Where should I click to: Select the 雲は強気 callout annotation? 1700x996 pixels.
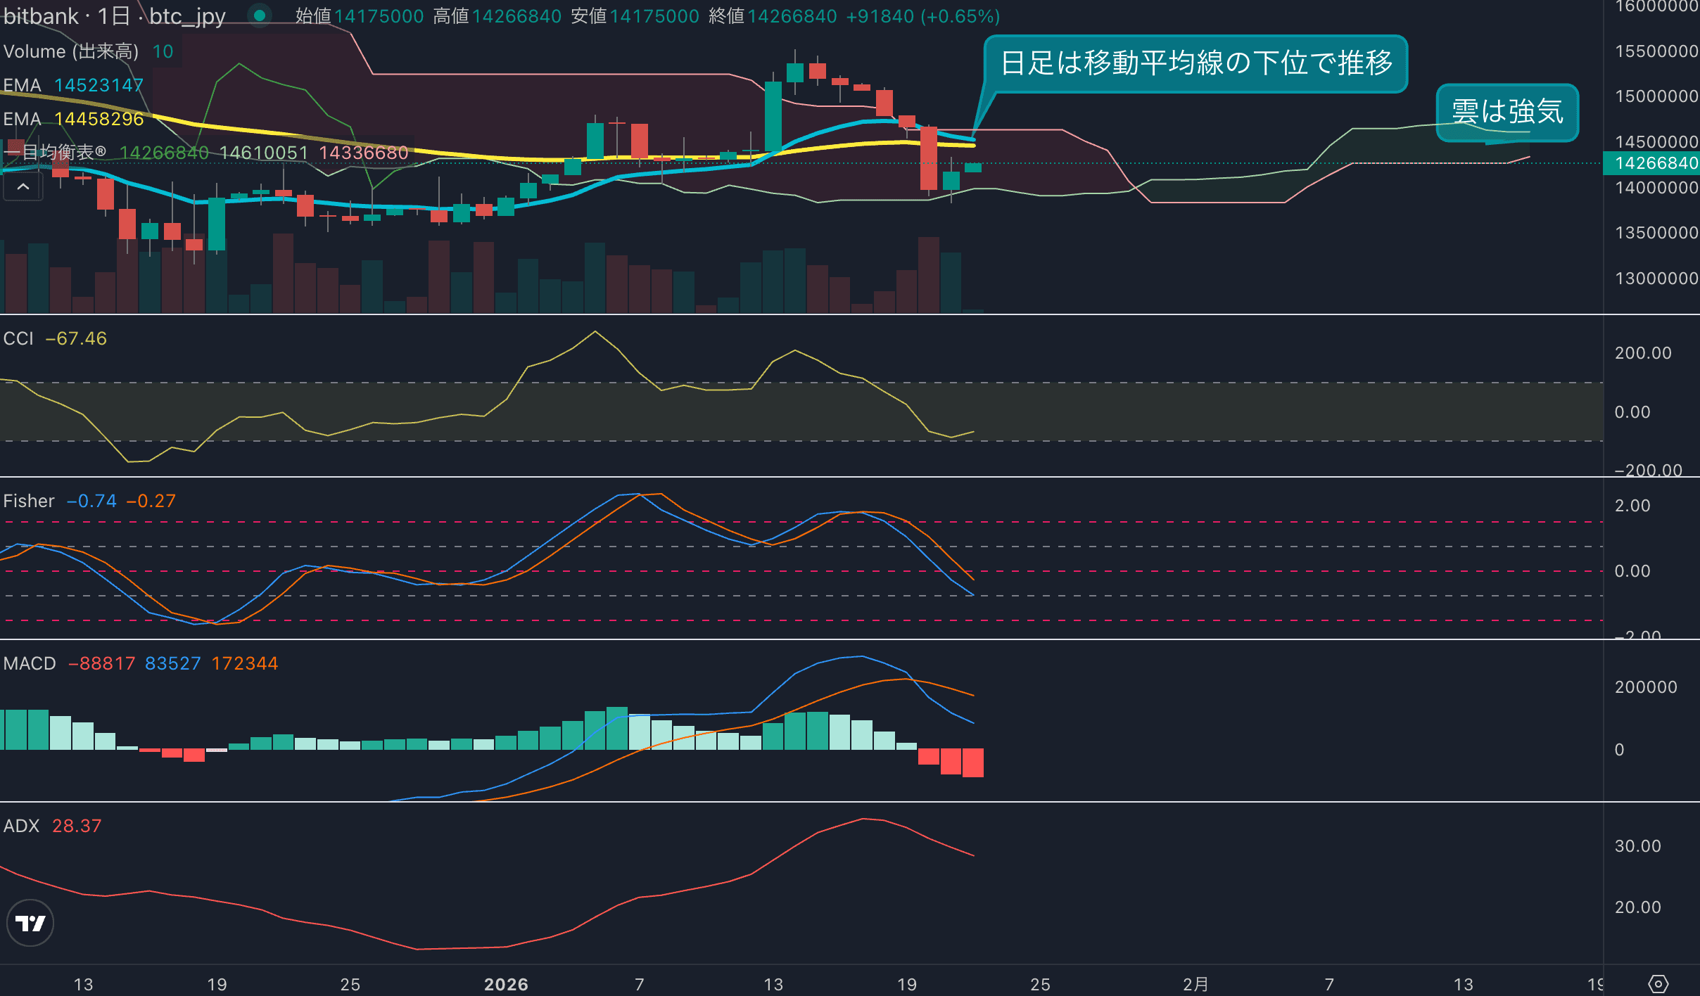pos(1507,112)
